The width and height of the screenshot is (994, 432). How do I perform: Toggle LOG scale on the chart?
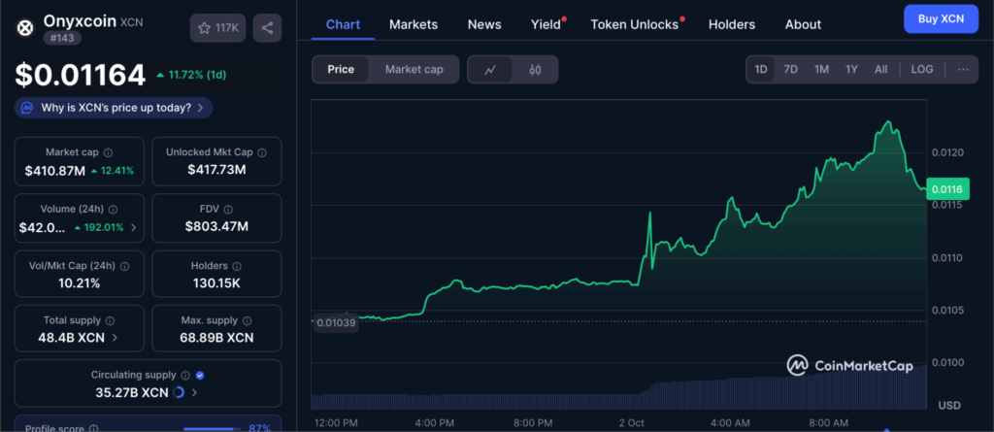[x=922, y=70]
